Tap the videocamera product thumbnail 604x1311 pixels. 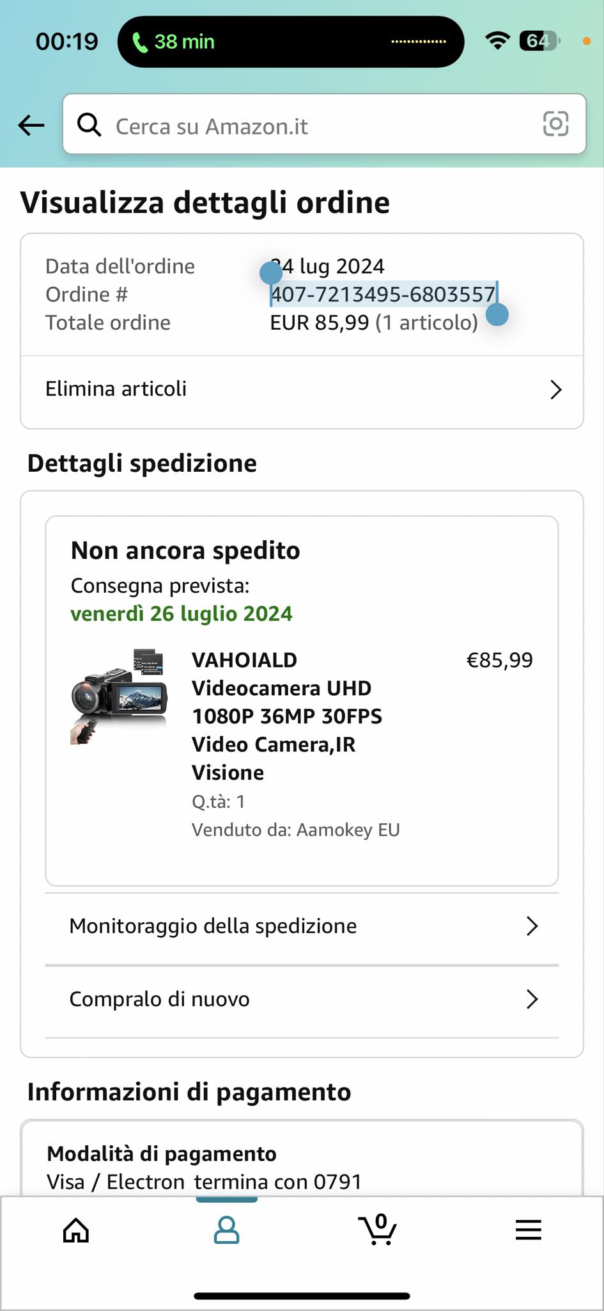119,696
